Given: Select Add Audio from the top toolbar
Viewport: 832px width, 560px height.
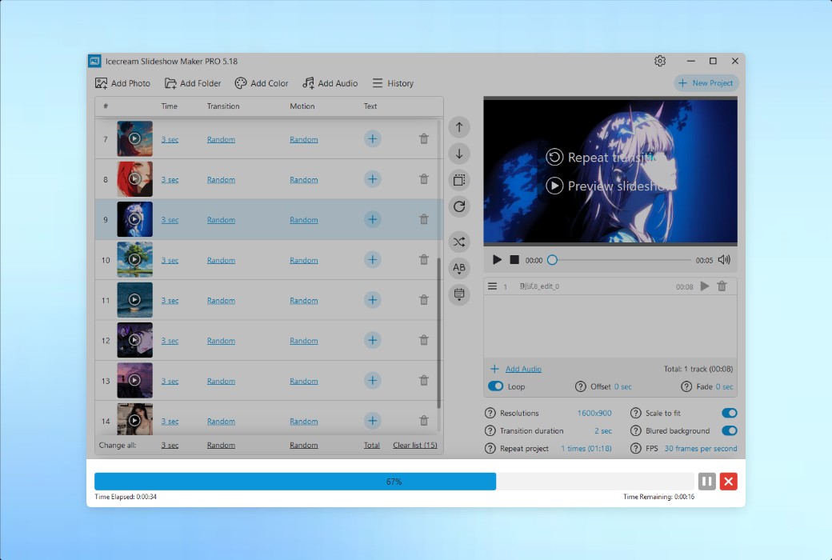Looking at the screenshot, I should [330, 82].
